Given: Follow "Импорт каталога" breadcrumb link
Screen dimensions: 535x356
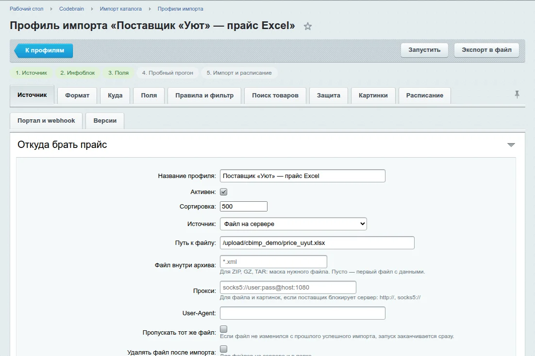Looking at the screenshot, I should click(121, 9).
